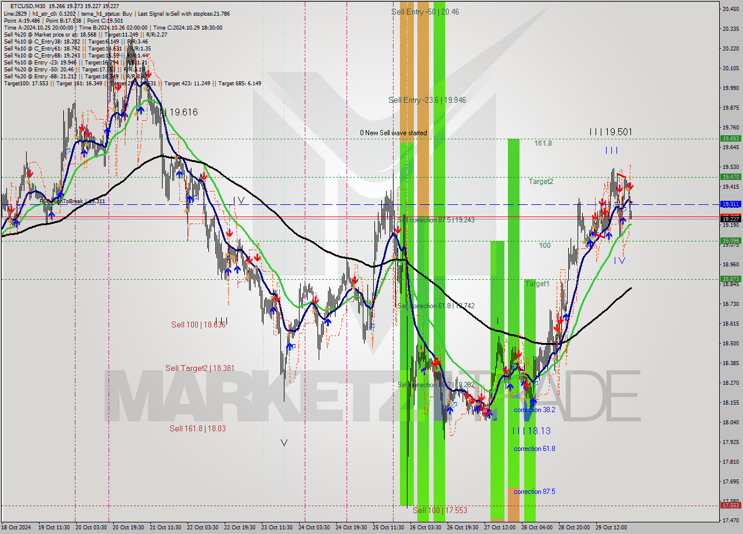The image size is (743, 534).
Task: Click the green '100' level label
Action: [544, 246]
